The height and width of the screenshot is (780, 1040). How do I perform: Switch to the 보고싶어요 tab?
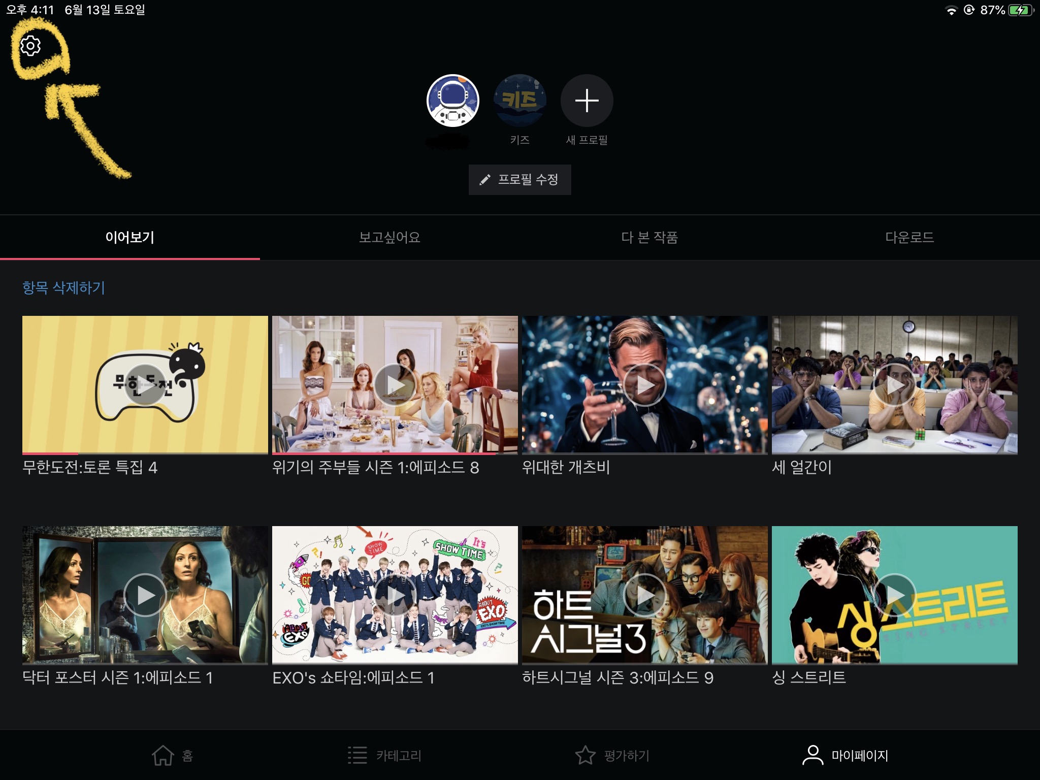[390, 237]
